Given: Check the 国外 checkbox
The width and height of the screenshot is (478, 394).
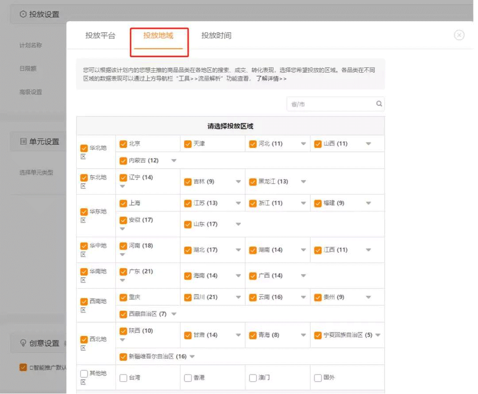Looking at the screenshot, I should 317,378.
